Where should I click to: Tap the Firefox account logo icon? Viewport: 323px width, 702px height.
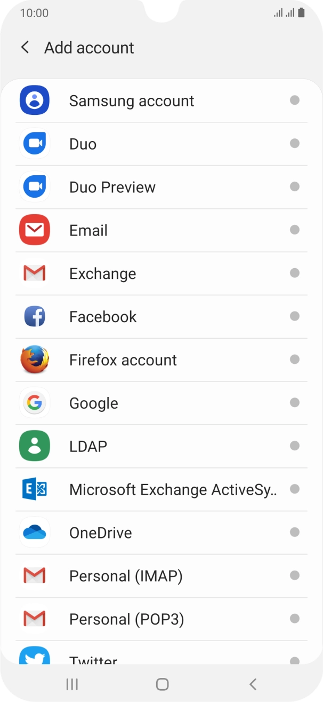click(35, 360)
